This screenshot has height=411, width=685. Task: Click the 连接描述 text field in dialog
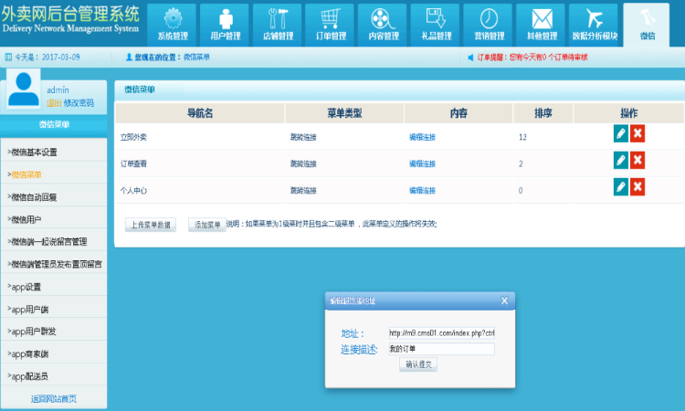point(441,349)
